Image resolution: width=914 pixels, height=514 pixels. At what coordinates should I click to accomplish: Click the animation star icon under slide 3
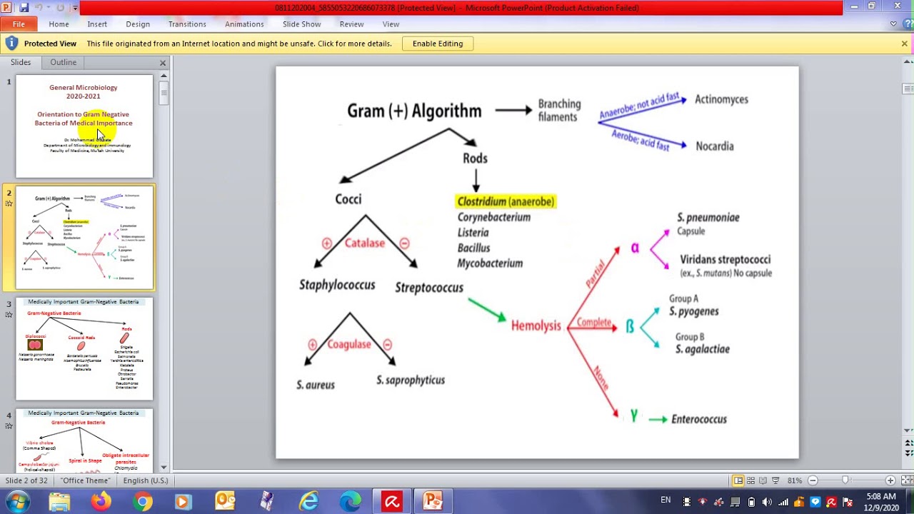pos(9,315)
